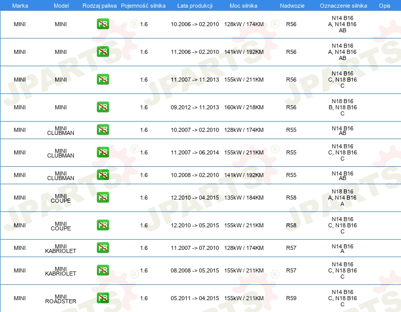The height and width of the screenshot is (312, 401).
Task: Click the Opis column header
Action: [x=385, y=6]
